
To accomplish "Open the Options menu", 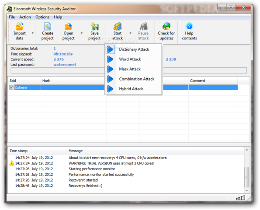I will [42, 17].
